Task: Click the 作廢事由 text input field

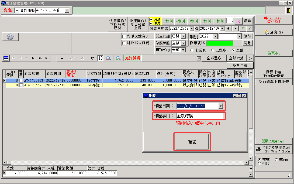Action: (199, 116)
